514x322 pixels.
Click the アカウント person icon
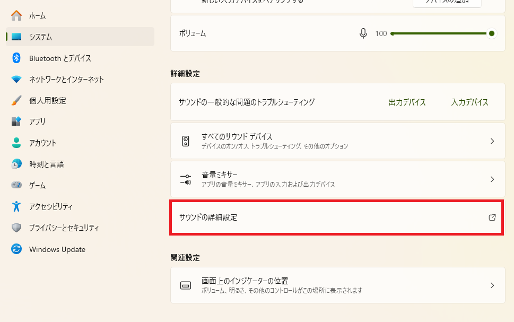(16, 143)
